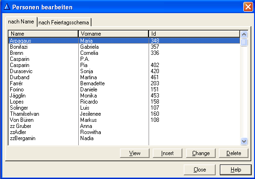The height and width of the screenshot is (179, 255).
Task: Click the scrollbar down arrow
Action: (244, 141)
